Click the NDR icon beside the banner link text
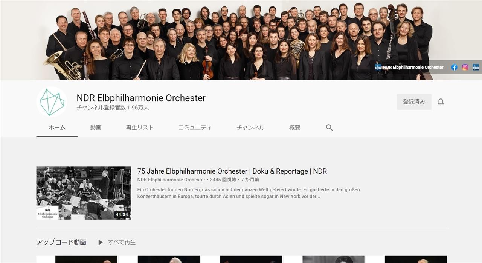 (378, 68)
